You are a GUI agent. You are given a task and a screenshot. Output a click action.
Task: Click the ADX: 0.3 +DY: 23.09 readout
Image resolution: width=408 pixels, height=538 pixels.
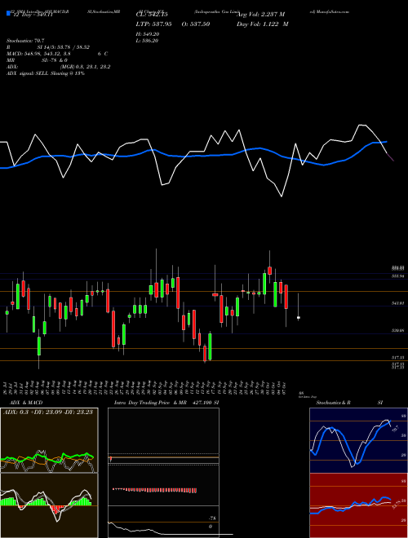[x=48, y=412]
